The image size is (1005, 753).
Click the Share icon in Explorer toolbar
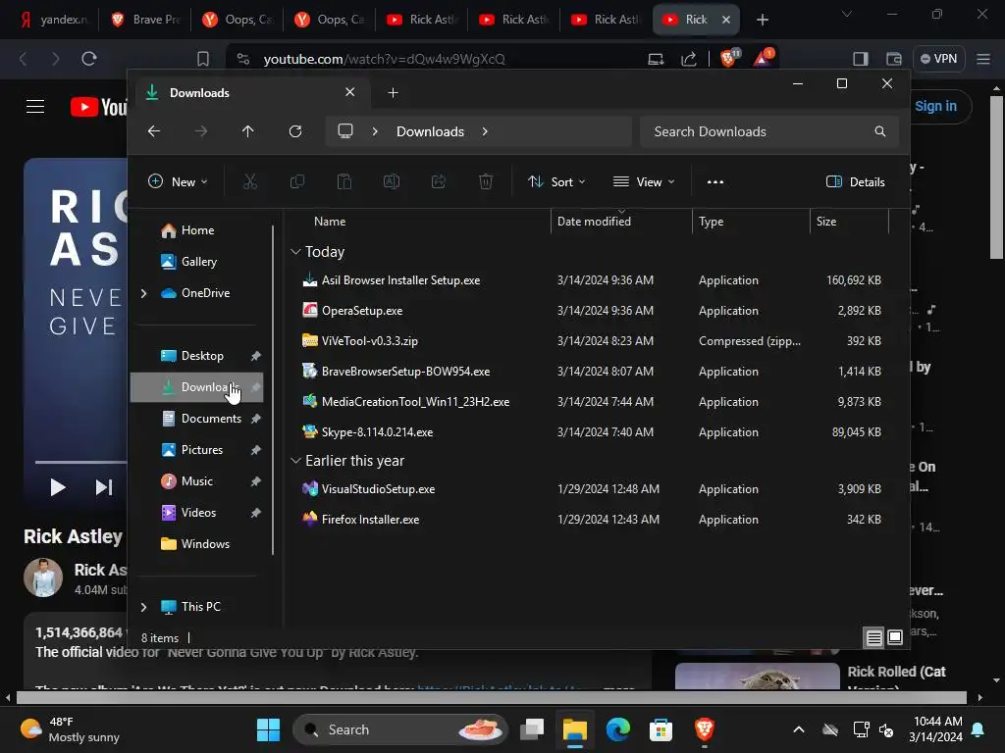439,181
